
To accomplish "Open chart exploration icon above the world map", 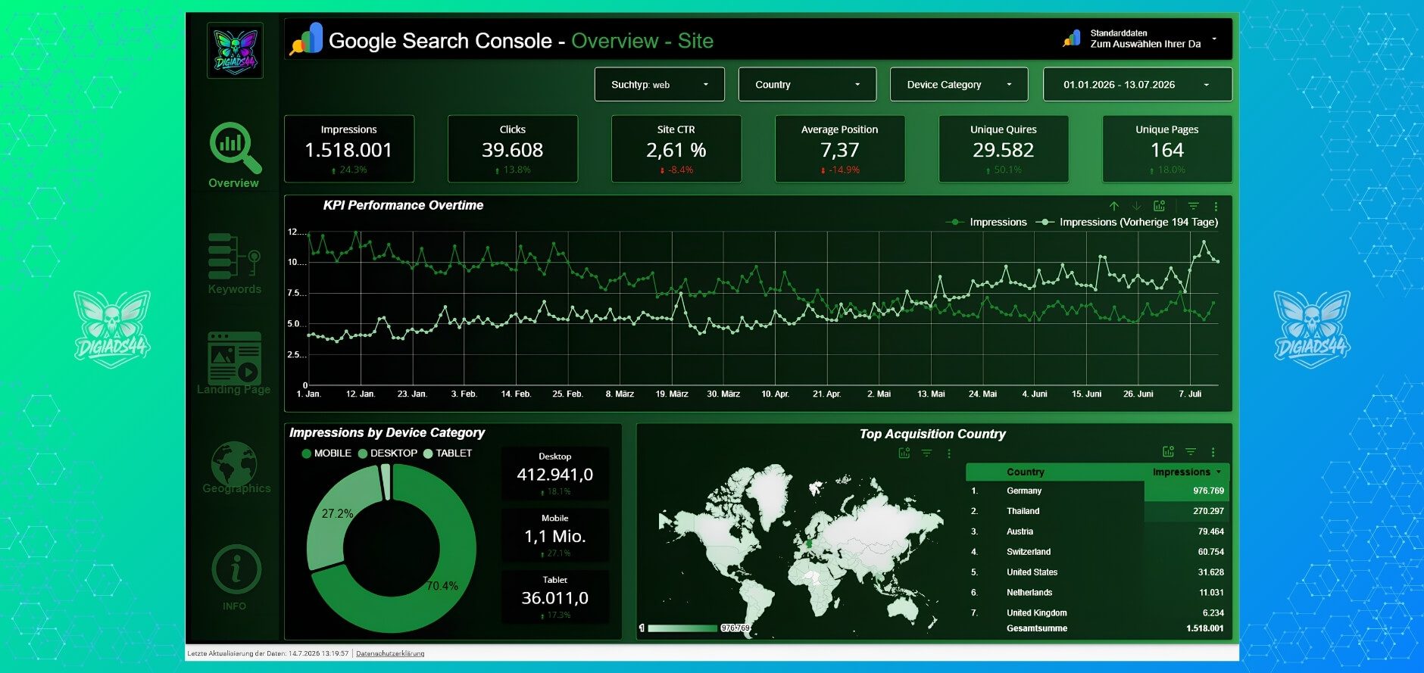I will [x=904, y=453].
